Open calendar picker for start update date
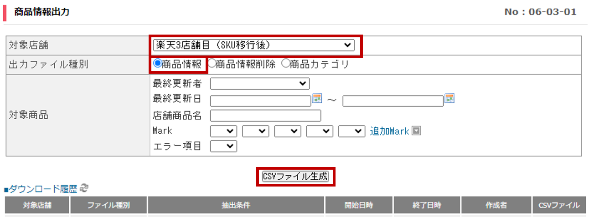 click(317, 98)
